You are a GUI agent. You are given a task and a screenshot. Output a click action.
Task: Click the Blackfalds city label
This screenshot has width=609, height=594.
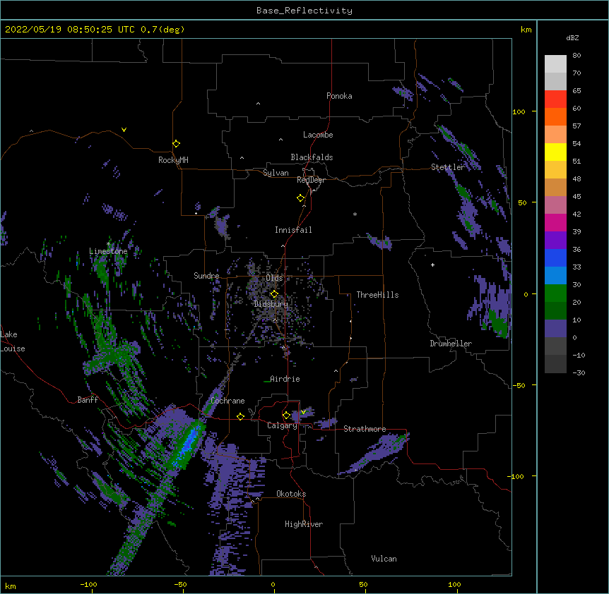pyautogui.click(x=312, y=157)
